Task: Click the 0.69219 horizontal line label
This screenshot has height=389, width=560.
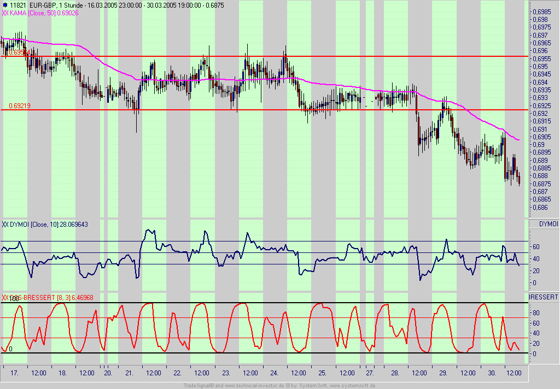Action: click(x=20, y=106)
